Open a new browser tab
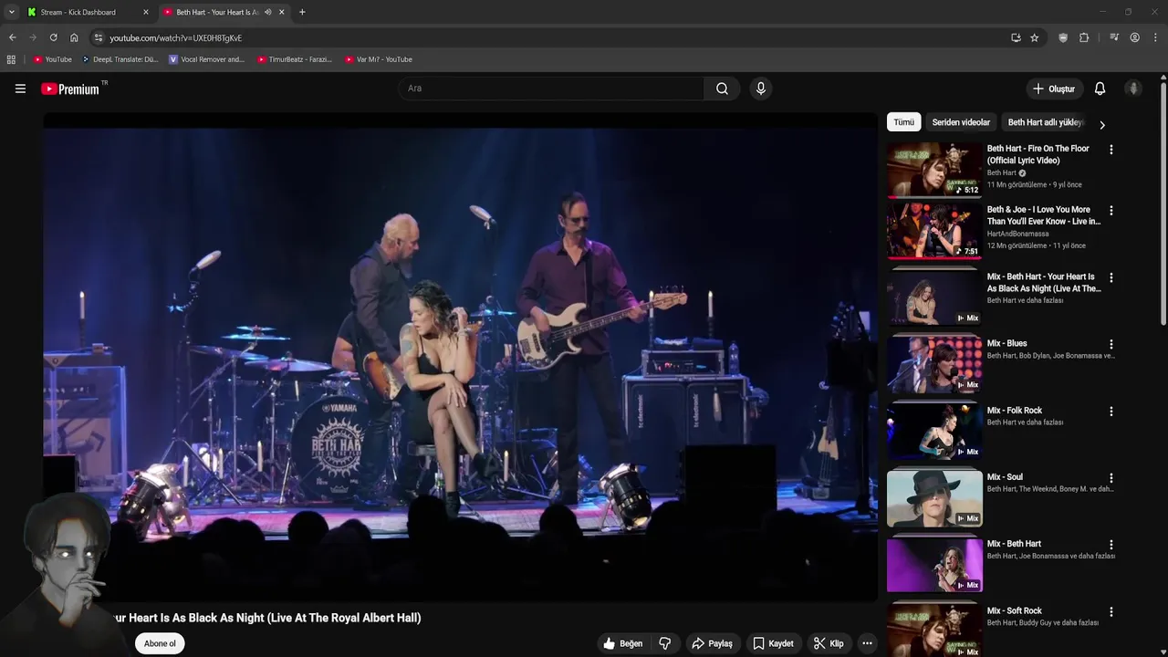The image size is (1168, 657). [302, 12]
